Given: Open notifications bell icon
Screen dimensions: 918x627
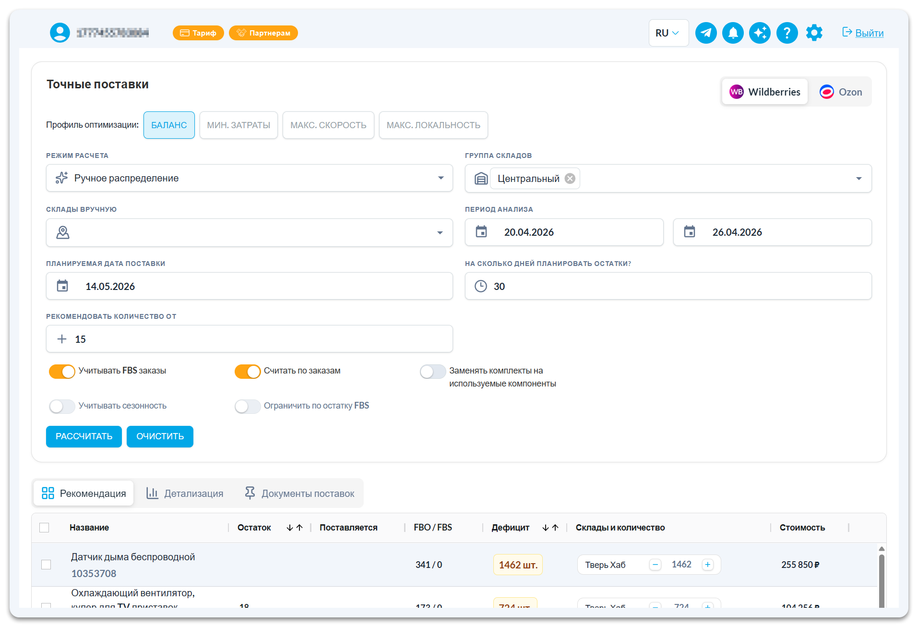Looking at the screenshot, I should pos(733,33).
